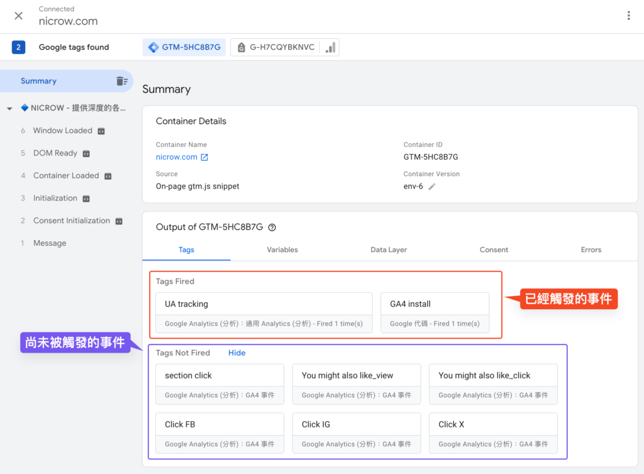Click the API icon beside DOM Ready
The width and height of the screenshot is (644, 474).
(86, 154)
